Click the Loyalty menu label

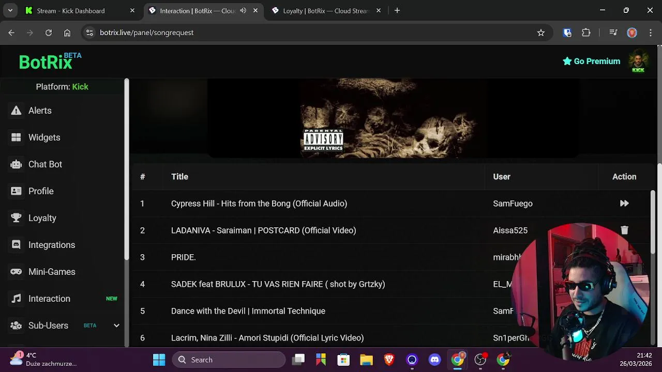pos(42,218)
